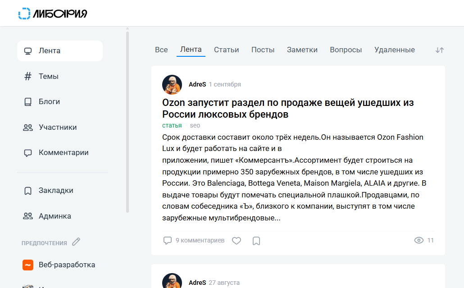The height and width of the screenshot is (288, 464).
Task: Open AdreS avatar on 1 сентября post
Action: coord(172,84)
